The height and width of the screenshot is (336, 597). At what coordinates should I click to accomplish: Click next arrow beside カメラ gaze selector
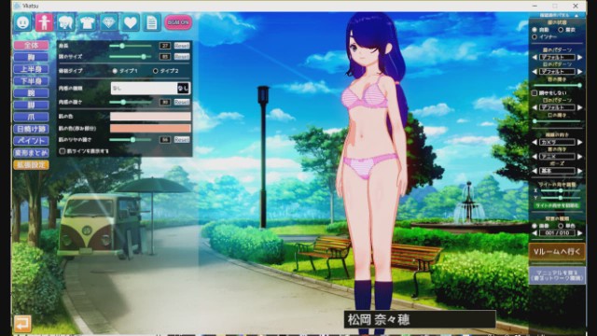[580, 142]
